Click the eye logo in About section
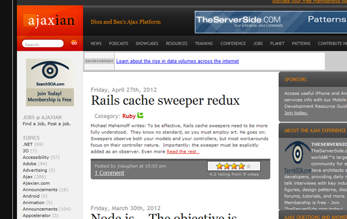Image resolution: width=347 pixels, height=219 pixels. tap(298, 157)
